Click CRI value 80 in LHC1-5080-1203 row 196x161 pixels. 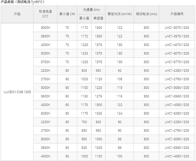[x=67, y=113]
